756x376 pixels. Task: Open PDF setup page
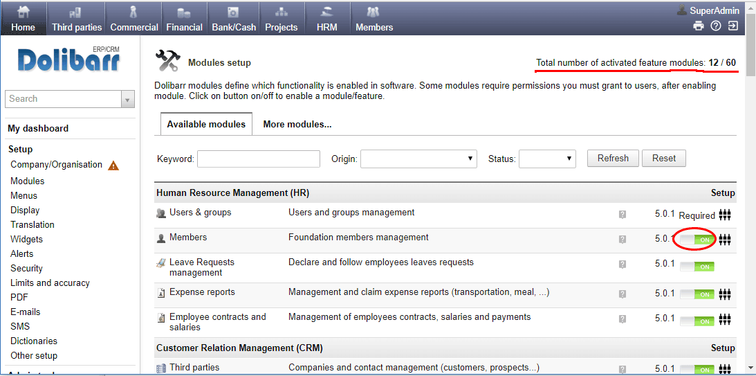[x=19, y=297]
